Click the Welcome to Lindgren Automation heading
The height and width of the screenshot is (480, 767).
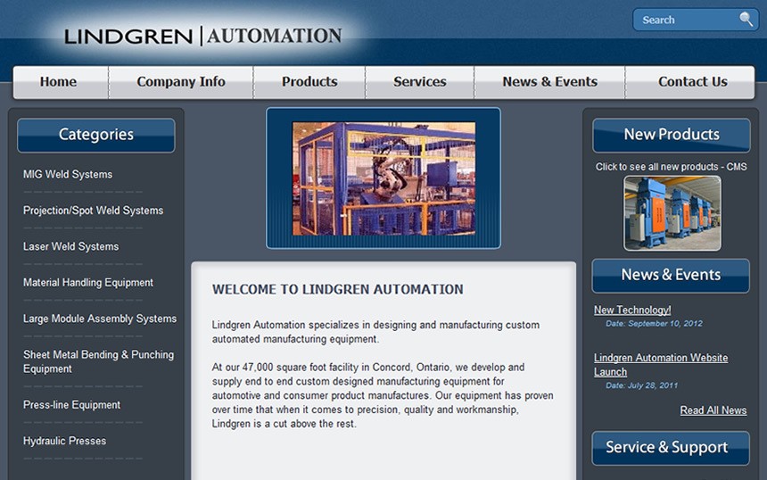(x=337, y=290)
